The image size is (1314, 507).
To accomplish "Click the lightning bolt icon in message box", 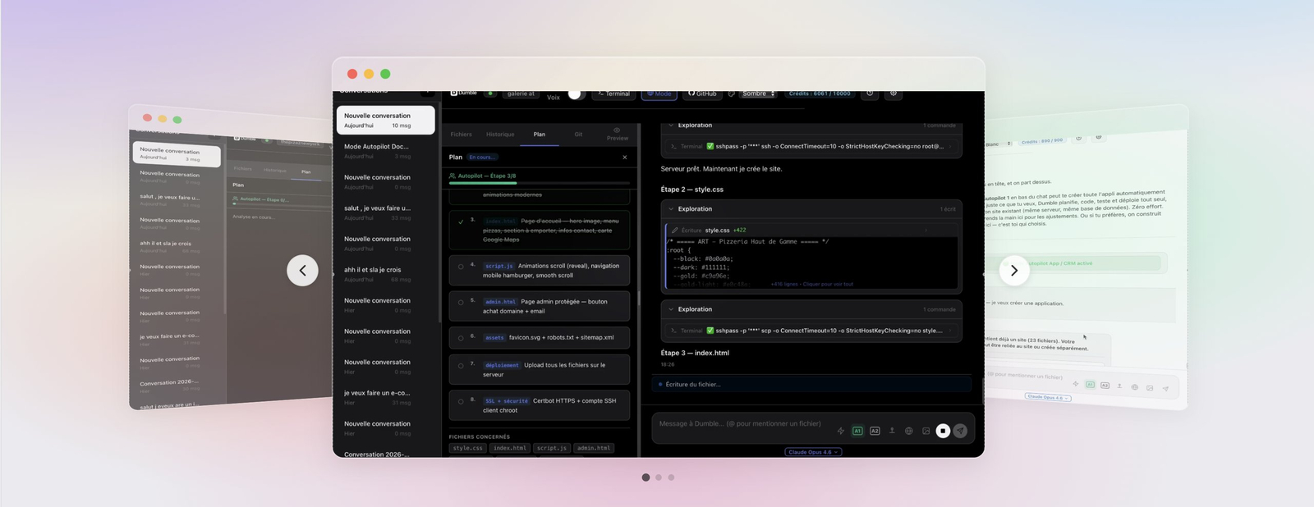I will coord(840,431).
